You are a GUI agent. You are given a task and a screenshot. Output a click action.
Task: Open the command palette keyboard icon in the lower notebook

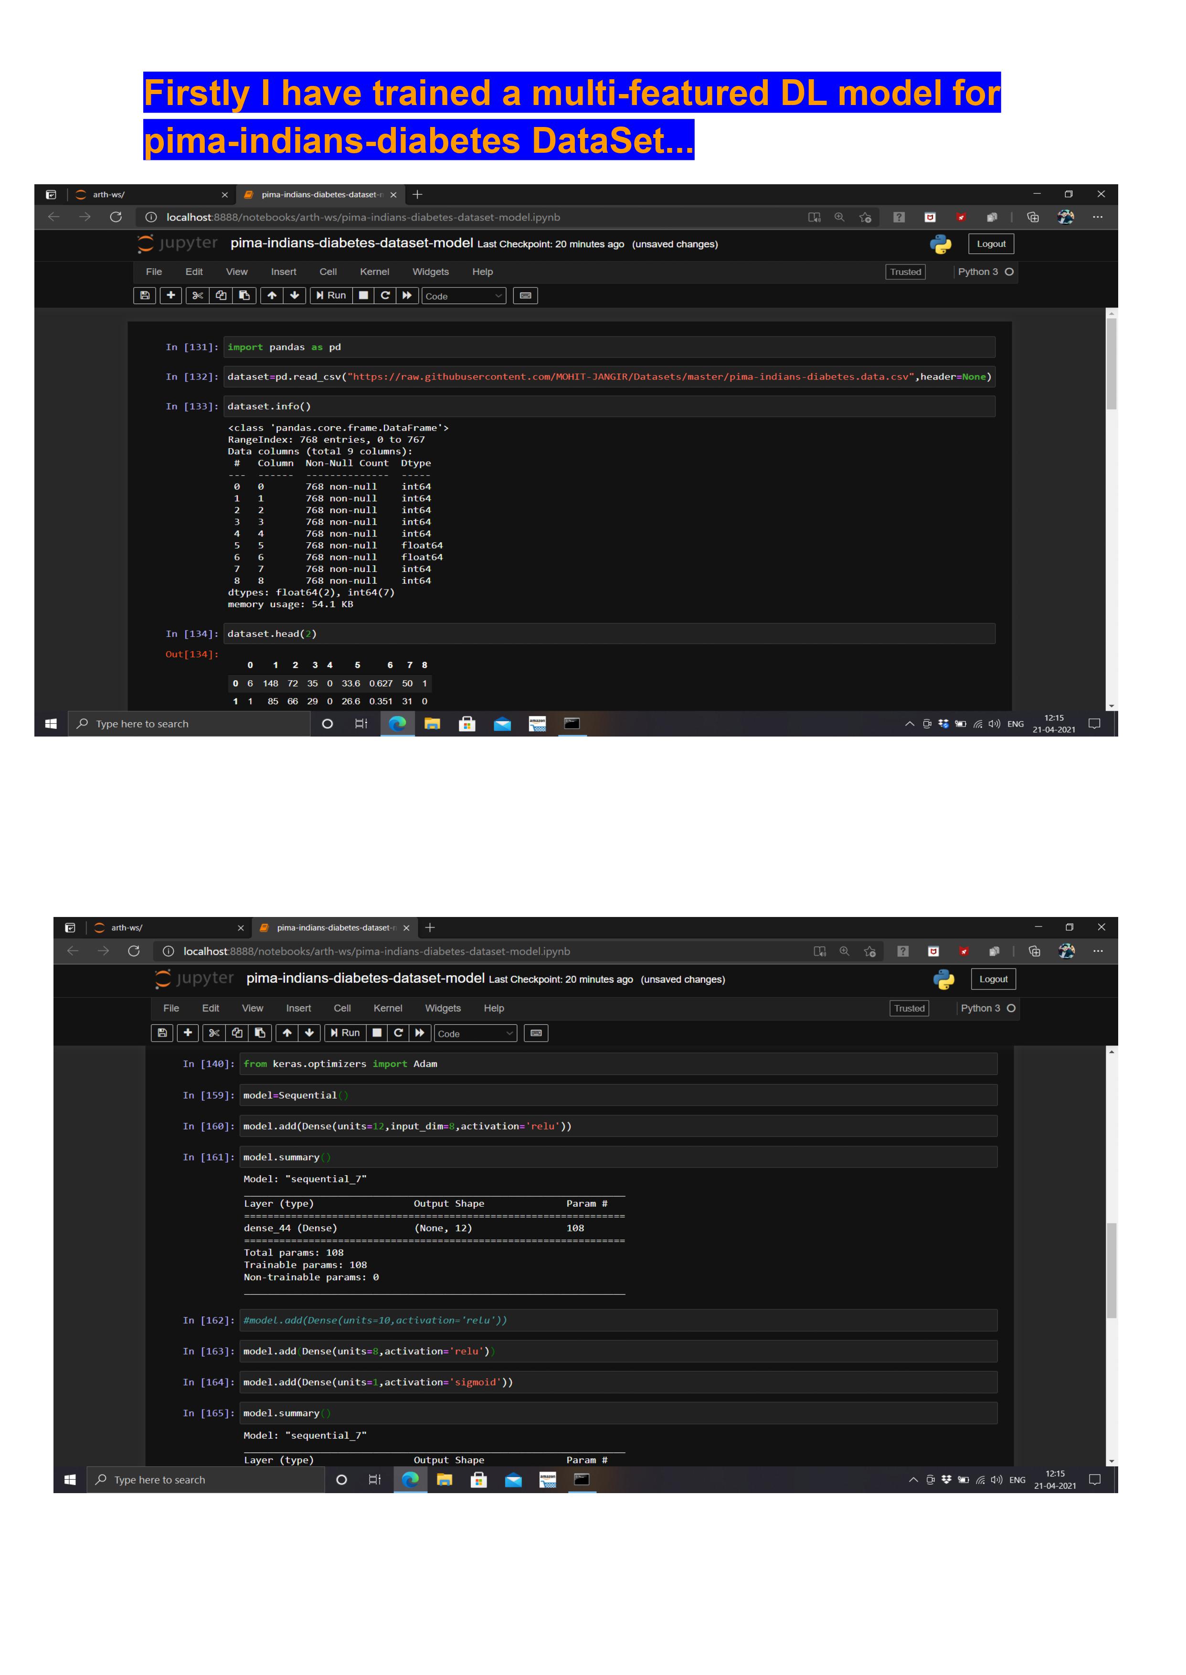tap(536, 1032)
